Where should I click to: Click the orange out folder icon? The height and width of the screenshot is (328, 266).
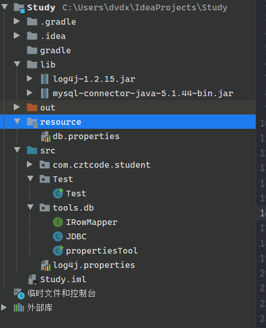(32, 107)
